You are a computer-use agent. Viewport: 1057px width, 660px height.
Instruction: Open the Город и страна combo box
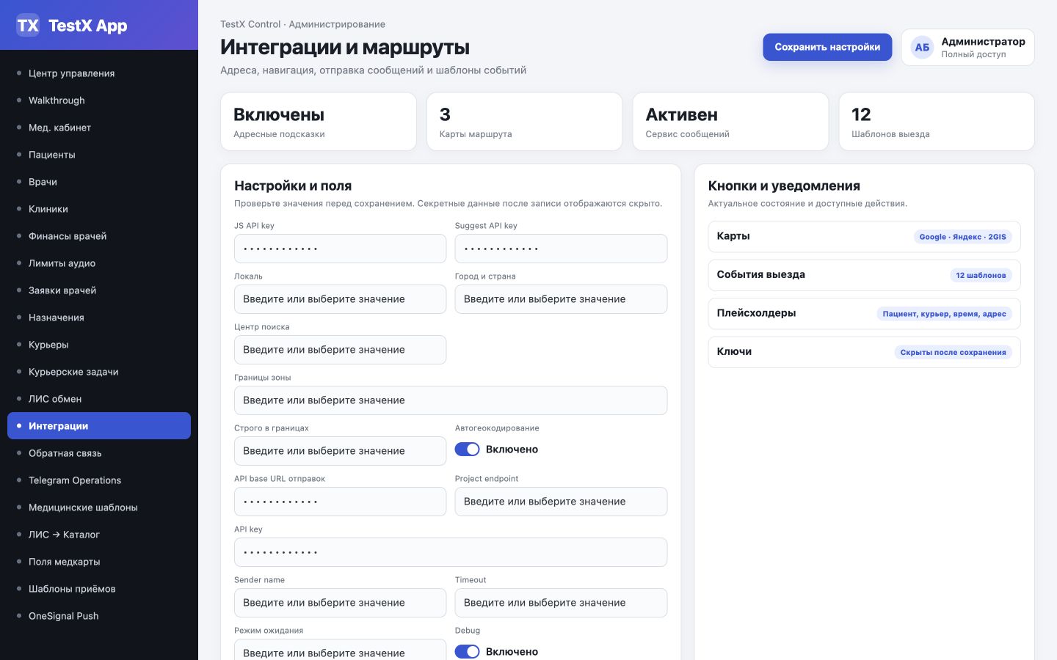tap(561, 299)
